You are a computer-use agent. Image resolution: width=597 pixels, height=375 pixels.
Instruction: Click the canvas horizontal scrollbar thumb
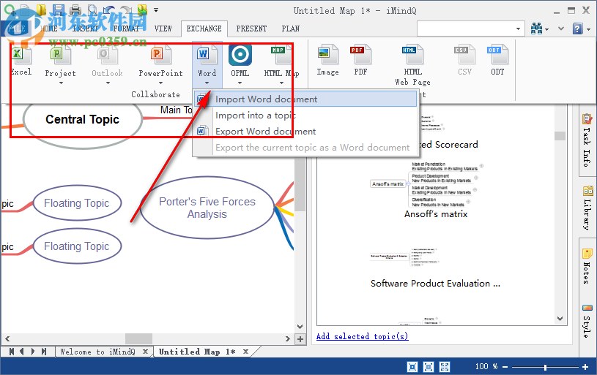click(x=138, y=338)
